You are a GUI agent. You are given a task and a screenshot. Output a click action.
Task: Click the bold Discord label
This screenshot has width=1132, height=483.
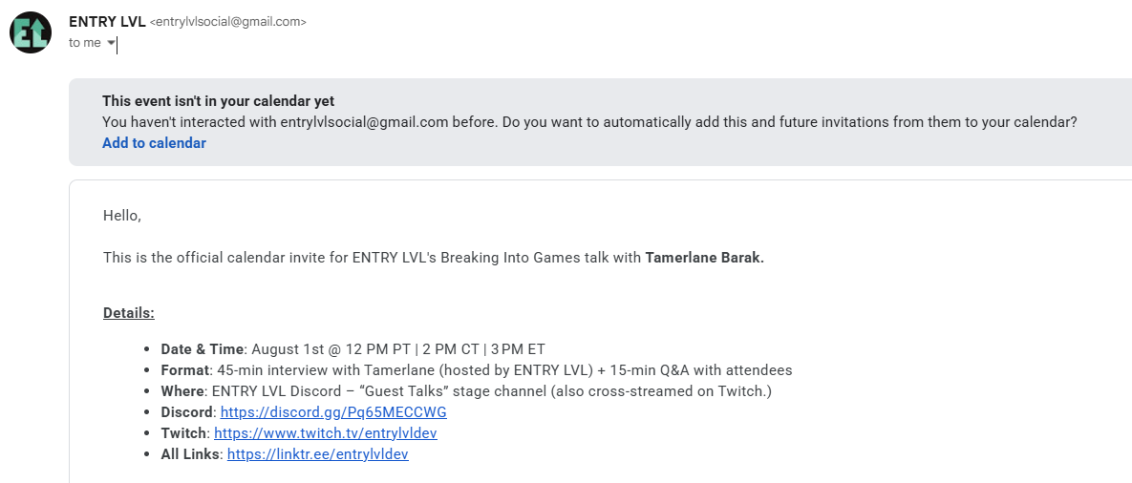[x=187, y=412]
